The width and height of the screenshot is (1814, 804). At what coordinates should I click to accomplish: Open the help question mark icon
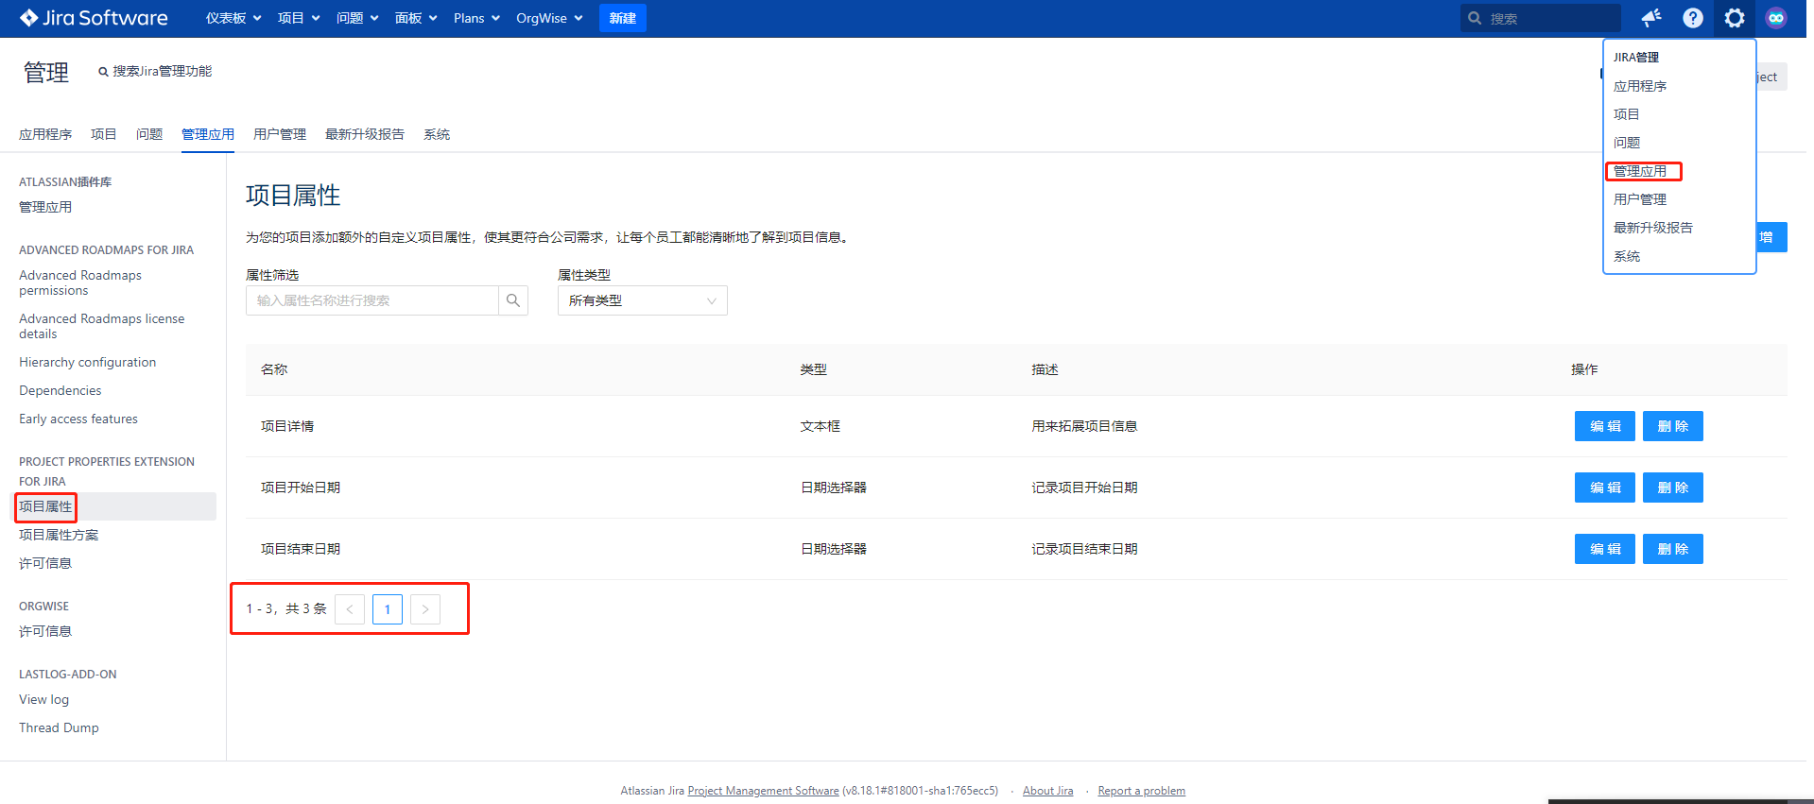point(1692,18)
